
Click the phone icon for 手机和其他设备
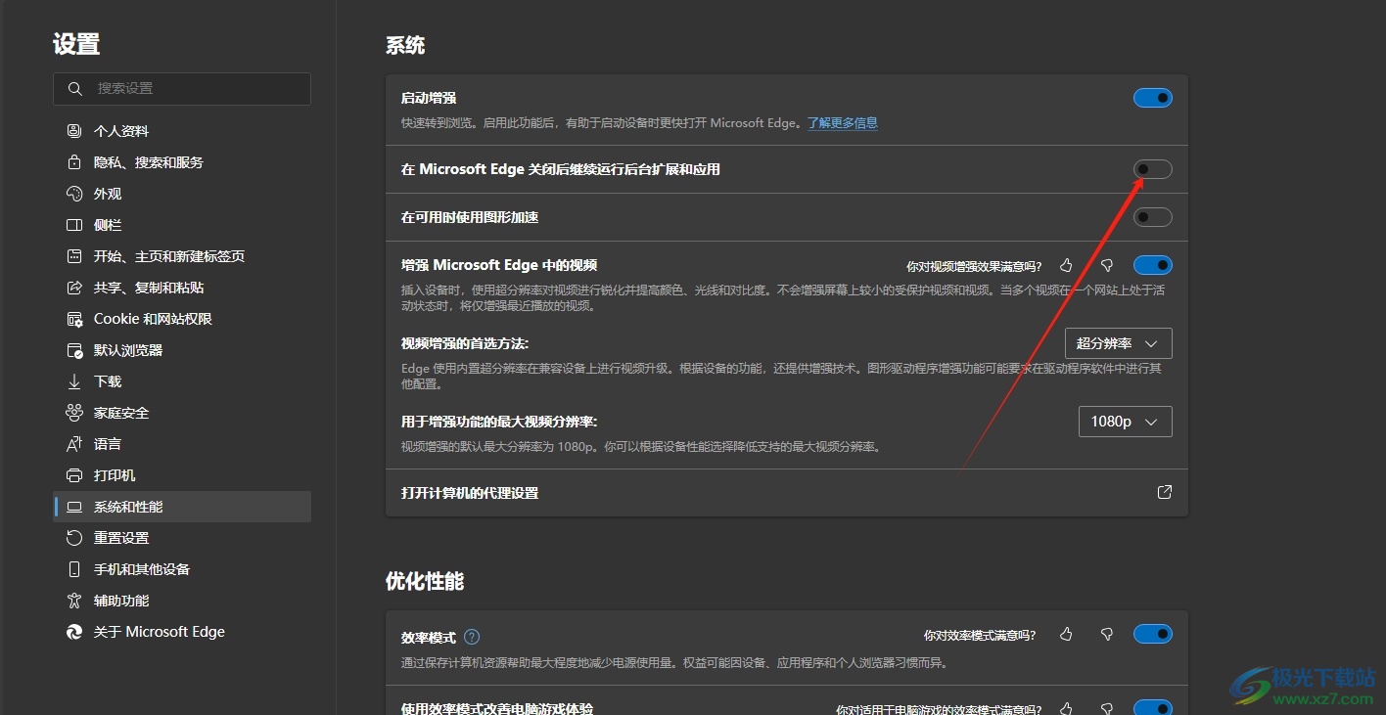pos(74,569)
